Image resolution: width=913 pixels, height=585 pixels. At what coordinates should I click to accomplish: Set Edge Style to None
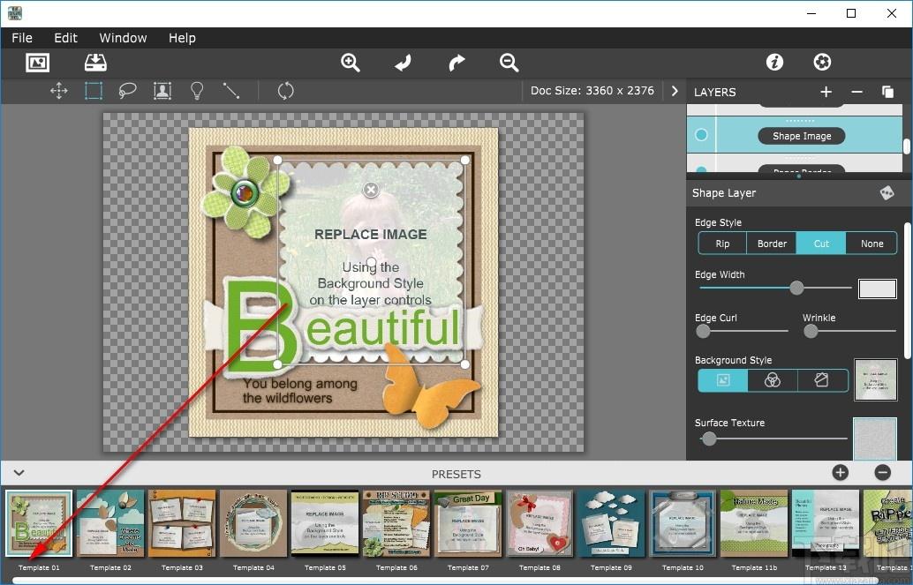[x=871, y=244]
